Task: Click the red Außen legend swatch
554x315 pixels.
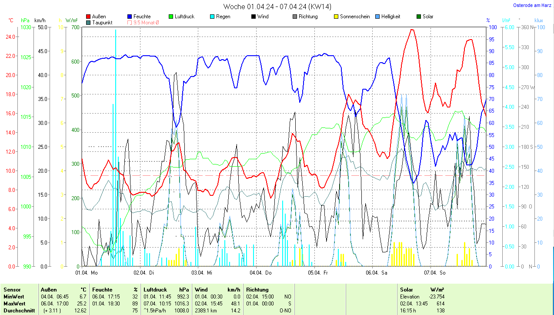Action: 89,17
